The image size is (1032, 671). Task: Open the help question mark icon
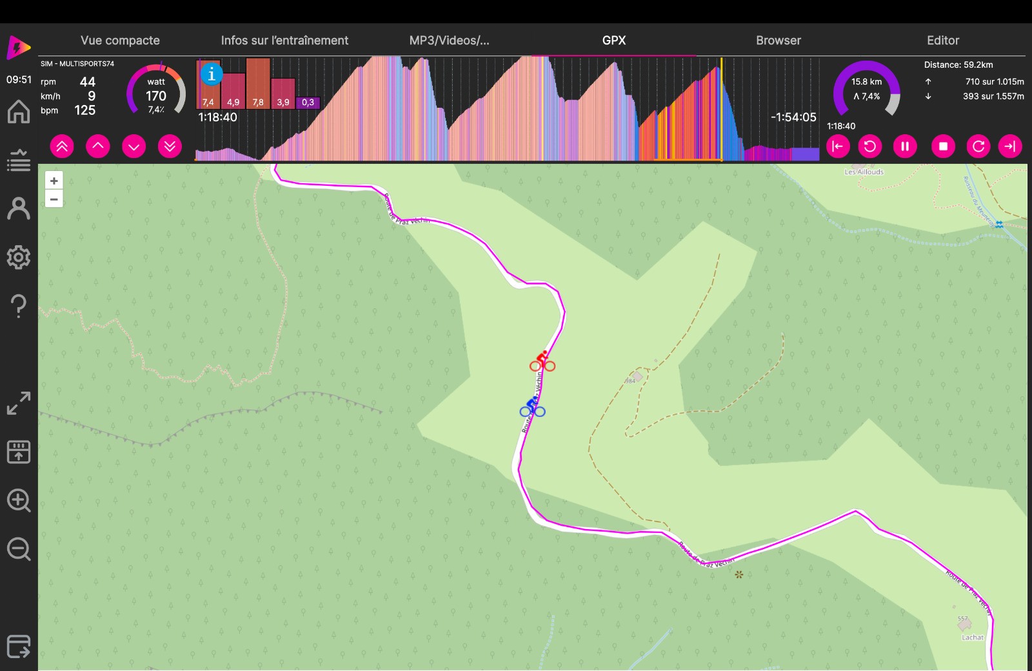point(19,305)
